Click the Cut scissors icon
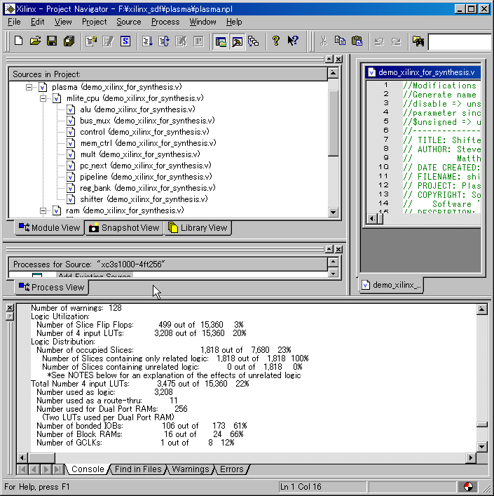494x496 pixels. (324, 41)
